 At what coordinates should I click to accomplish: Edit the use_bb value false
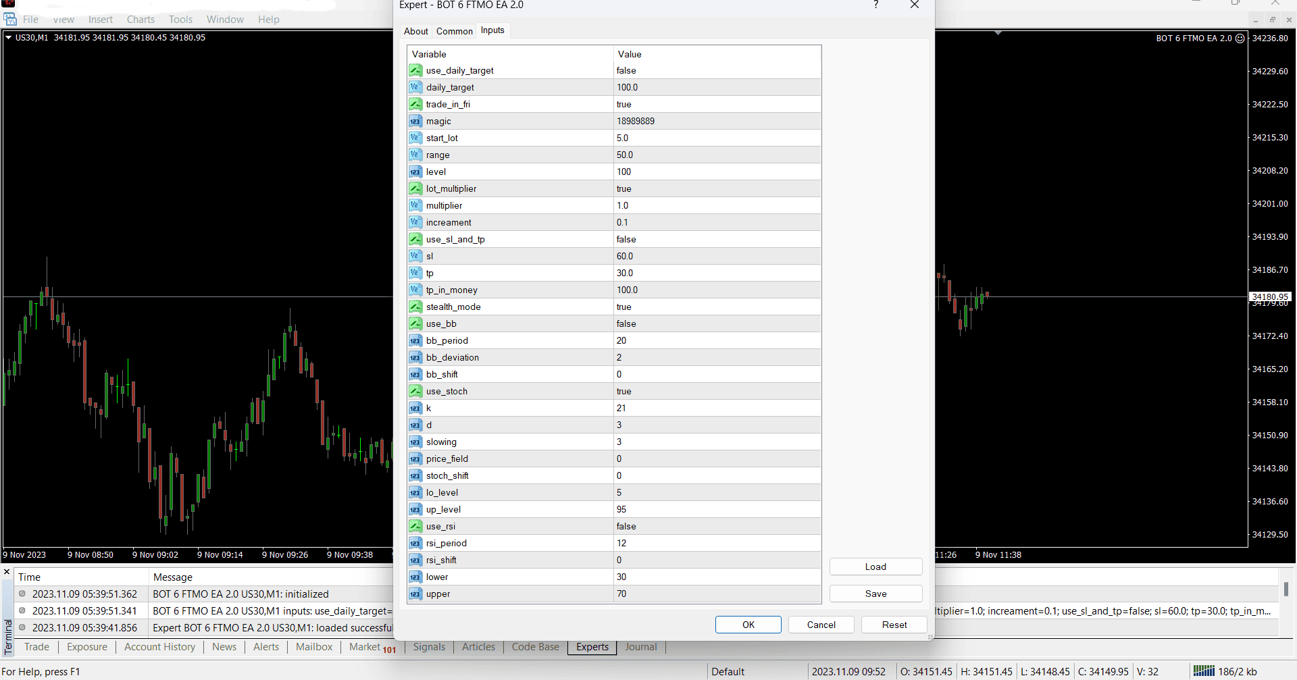click(717, 323)
